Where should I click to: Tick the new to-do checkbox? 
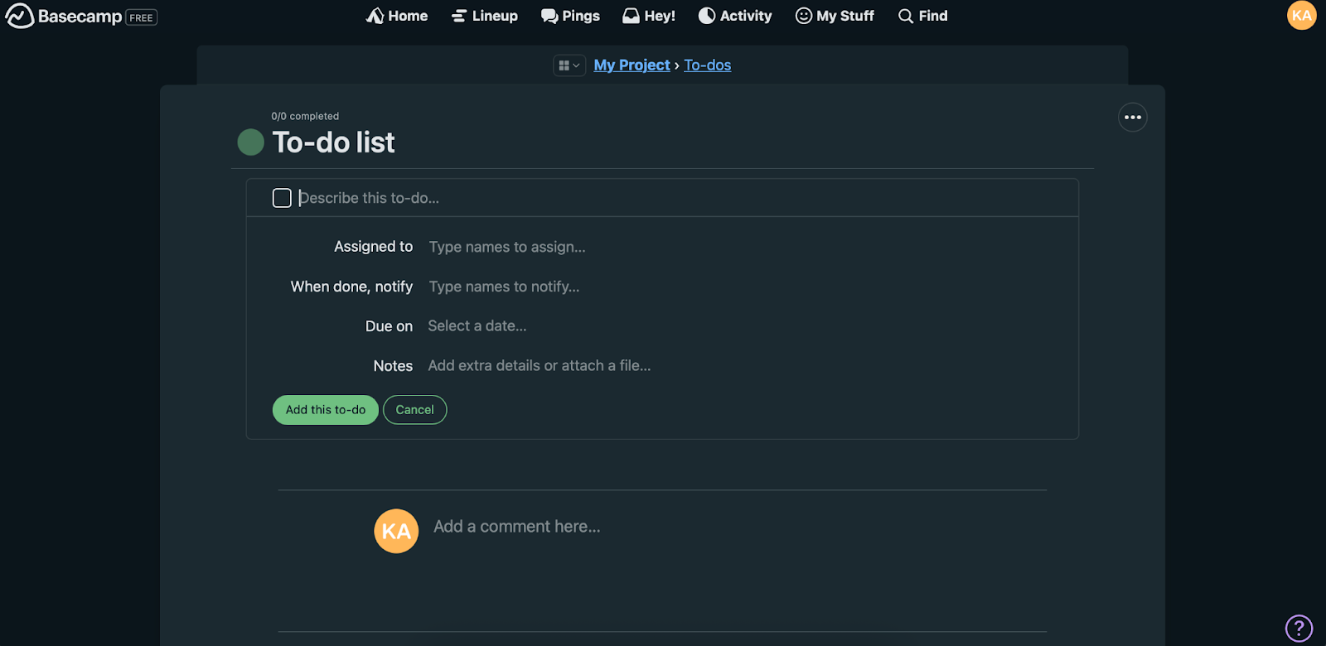(282, 198)
